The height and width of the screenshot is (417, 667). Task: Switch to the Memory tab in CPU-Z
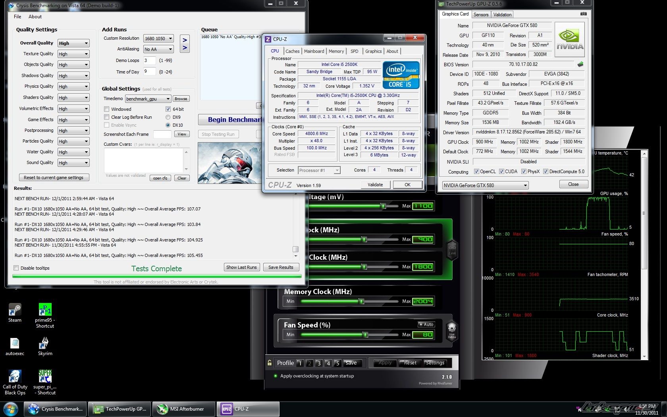click(x=336, y=51)
